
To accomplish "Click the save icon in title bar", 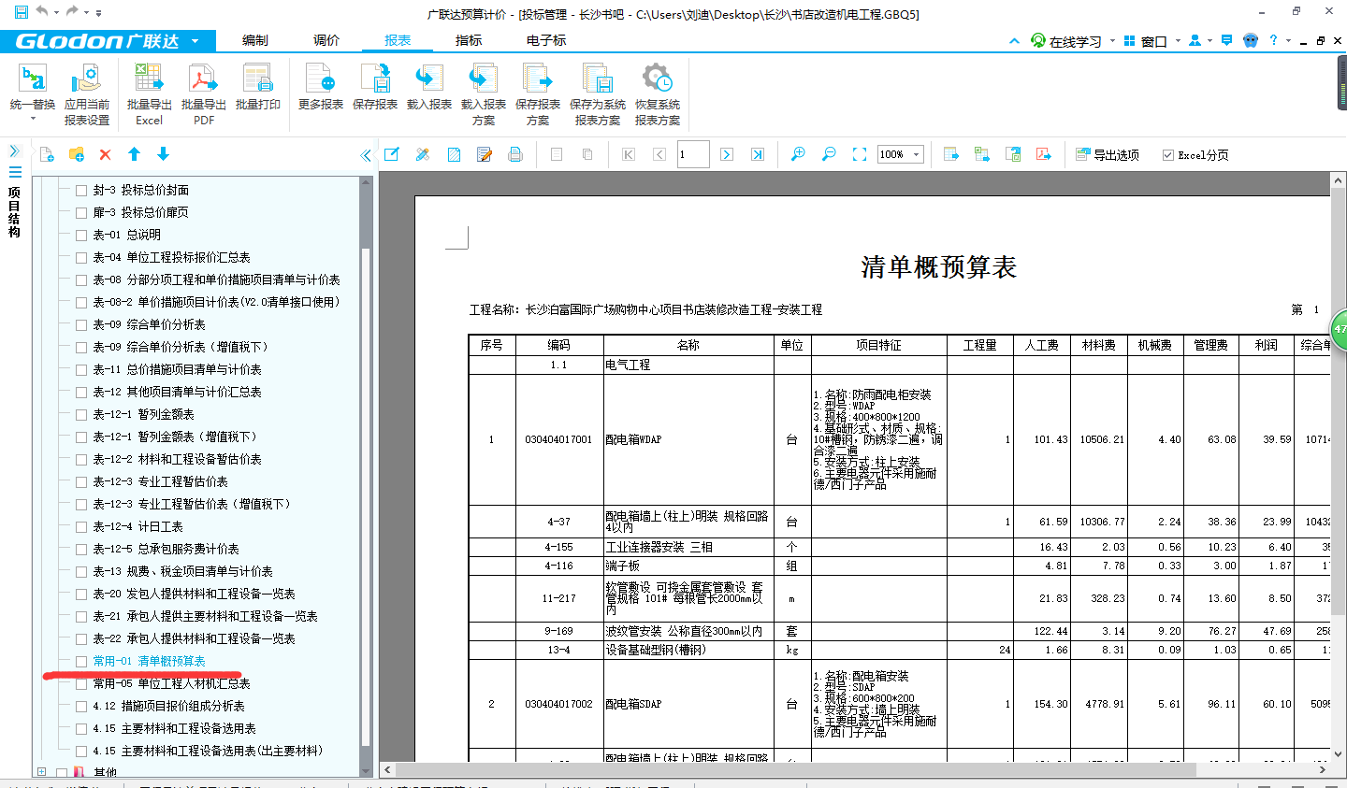I will coord(21,12).
